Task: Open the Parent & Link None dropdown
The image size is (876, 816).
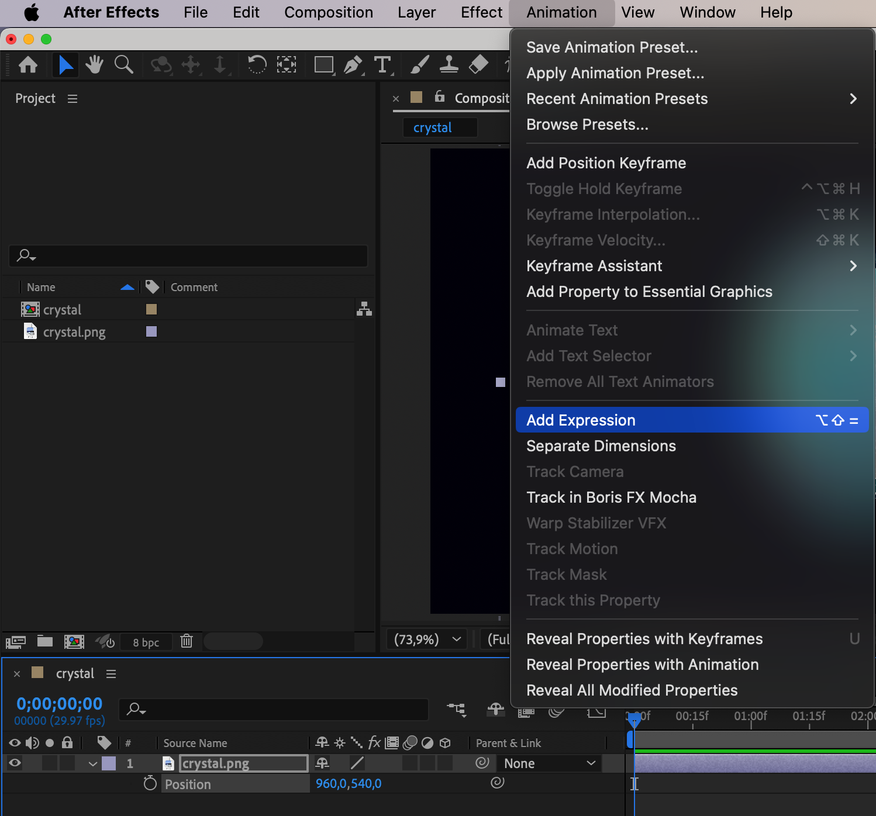Action: (549, 763)
